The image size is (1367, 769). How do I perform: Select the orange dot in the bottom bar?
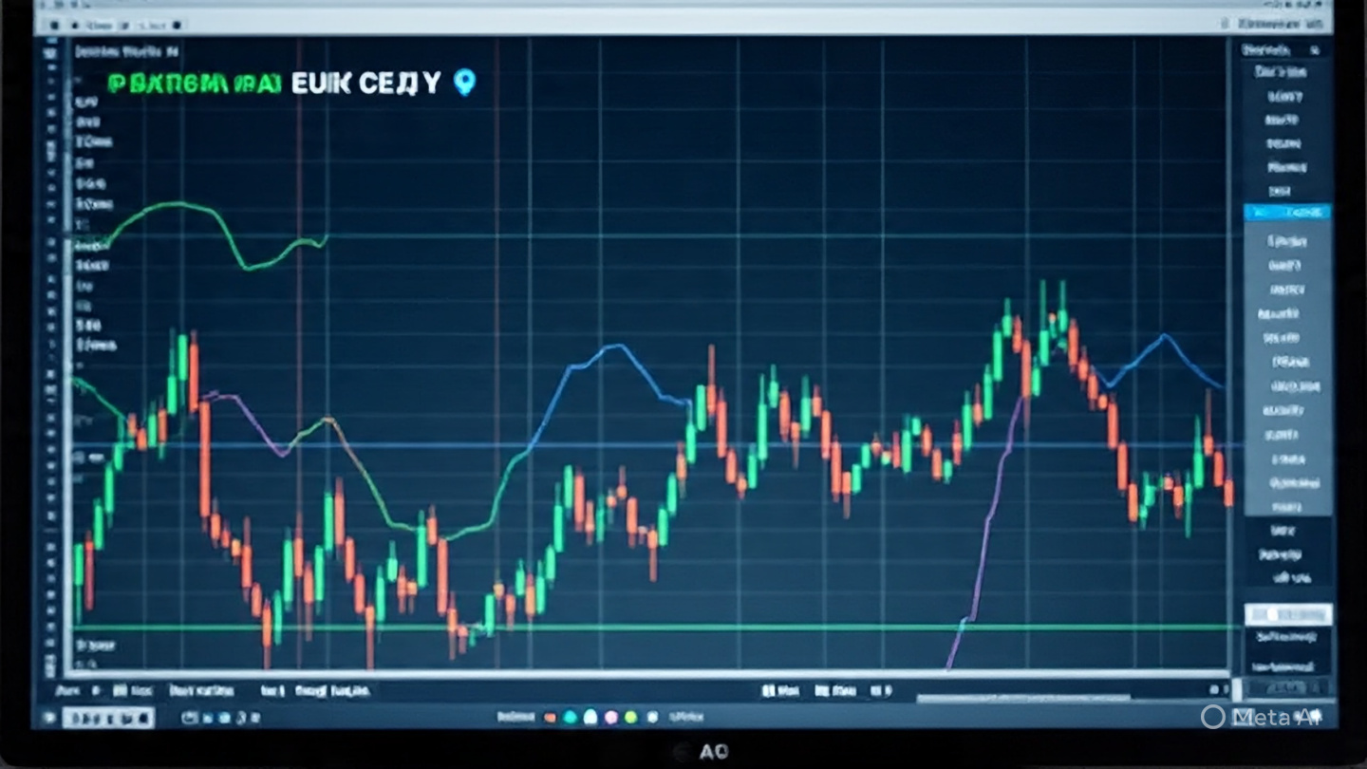(550, 717)
